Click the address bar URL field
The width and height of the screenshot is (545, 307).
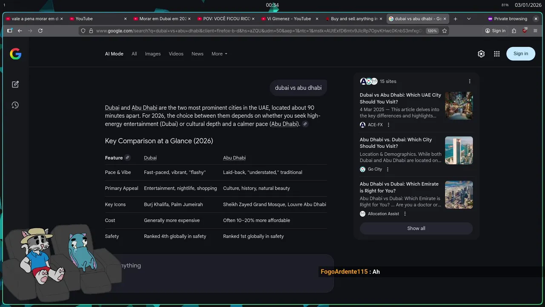click(x=259, y=31)
